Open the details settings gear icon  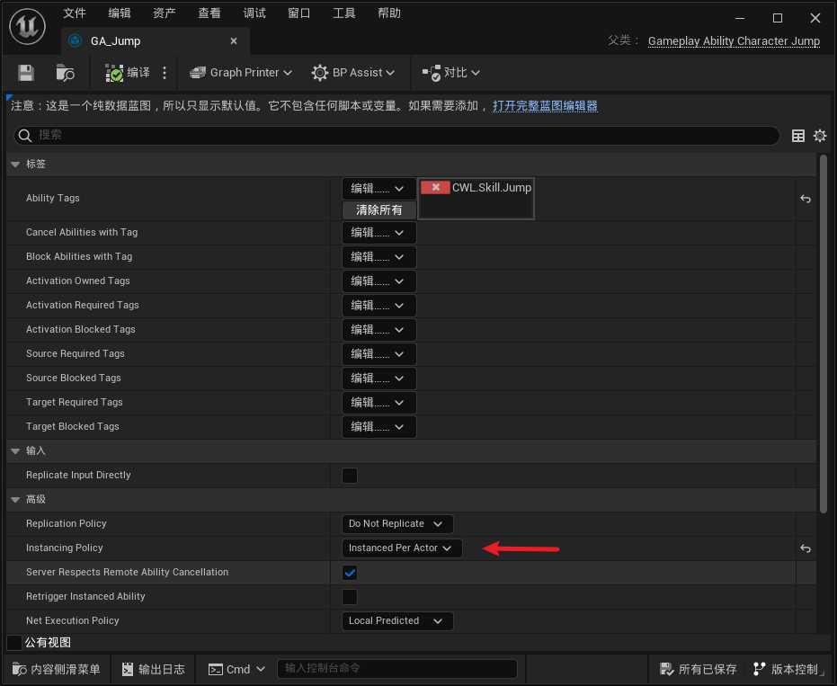819,136
